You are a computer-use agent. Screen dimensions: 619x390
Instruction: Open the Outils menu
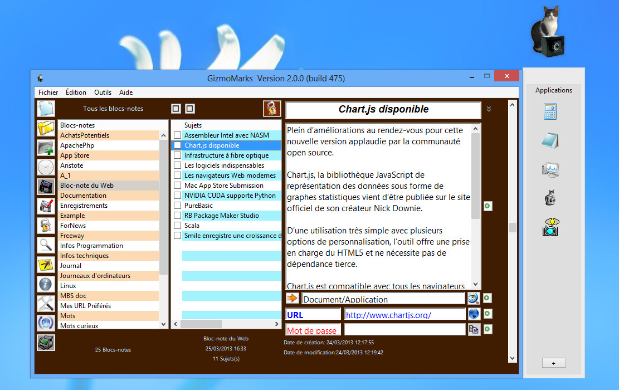[103, 92]
